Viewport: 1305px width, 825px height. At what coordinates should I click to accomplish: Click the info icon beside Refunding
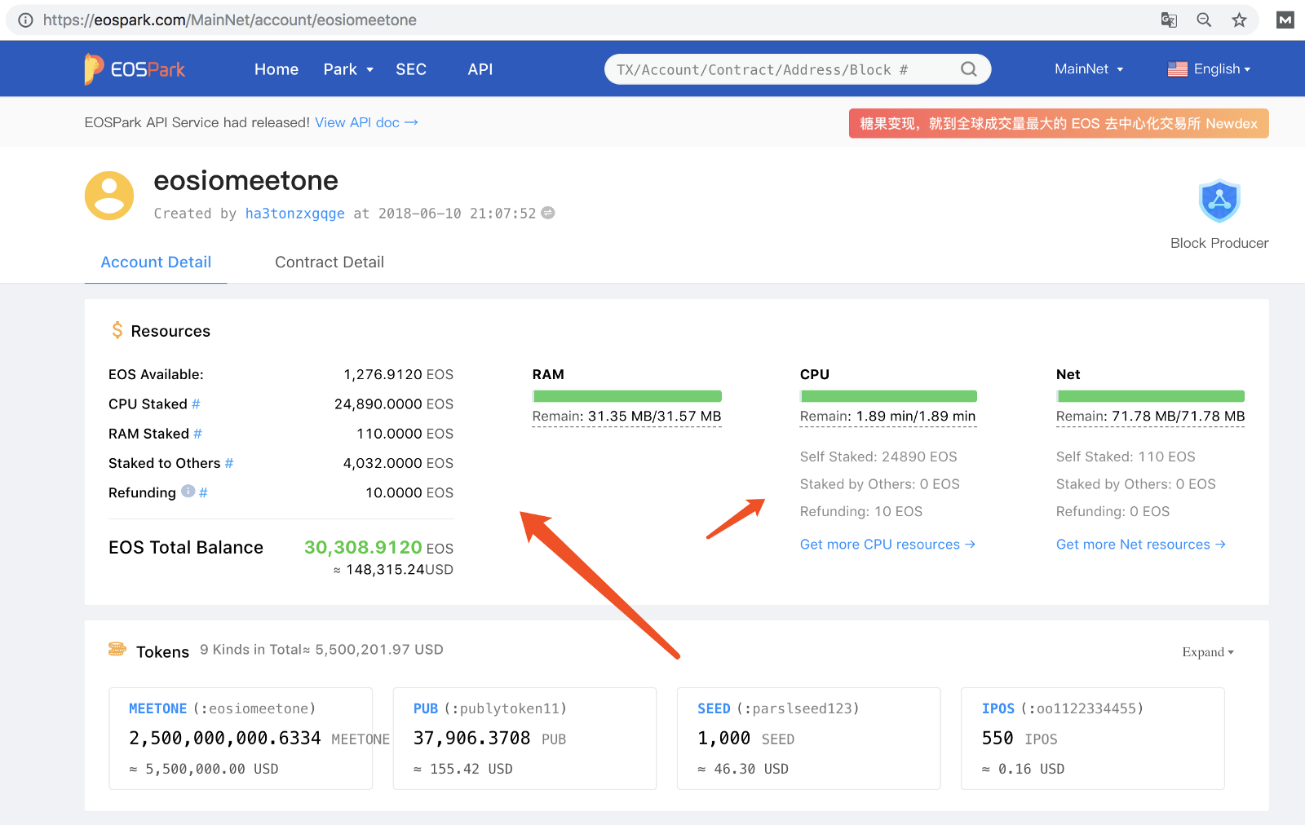click(188, 492)
